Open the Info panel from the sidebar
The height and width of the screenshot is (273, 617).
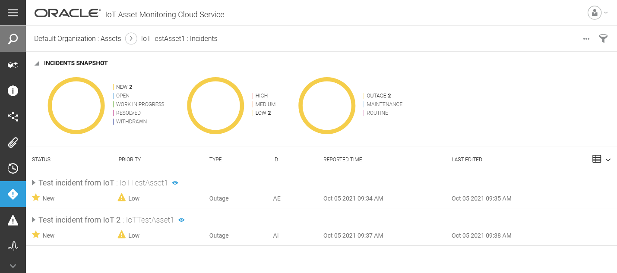[x=13, y=91]
